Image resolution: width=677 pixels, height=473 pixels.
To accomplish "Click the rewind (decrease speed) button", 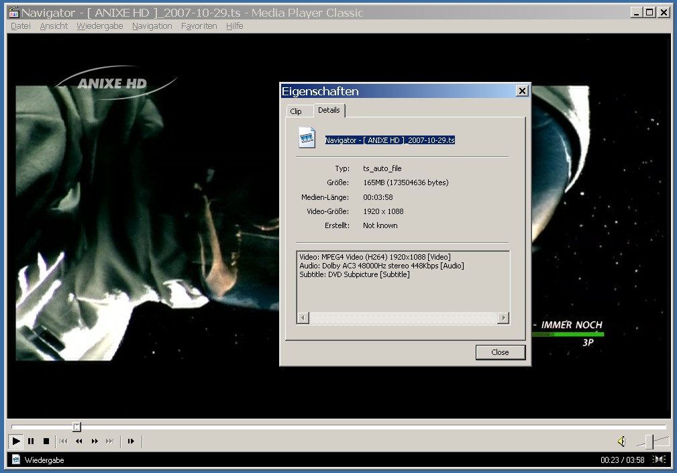I will pos(79,441).
